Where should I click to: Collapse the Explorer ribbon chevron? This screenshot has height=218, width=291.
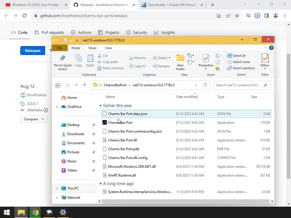click(x=265, y=48)
